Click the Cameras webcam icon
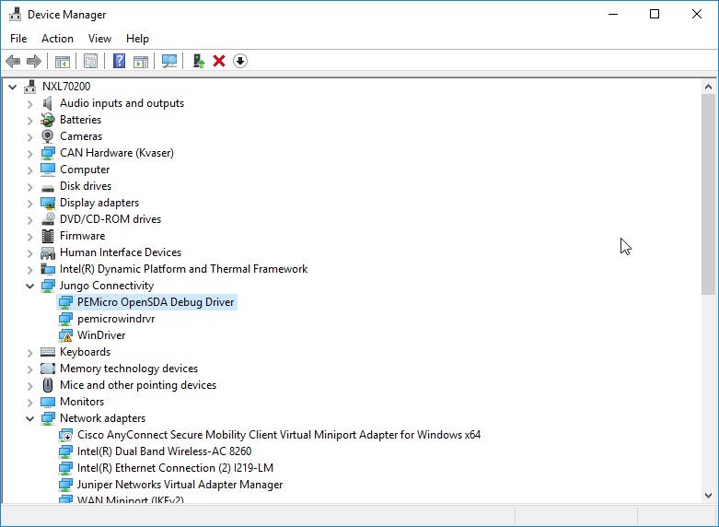Image resolution: width=719 pixels, height=527 pixels. coord(48,136)
